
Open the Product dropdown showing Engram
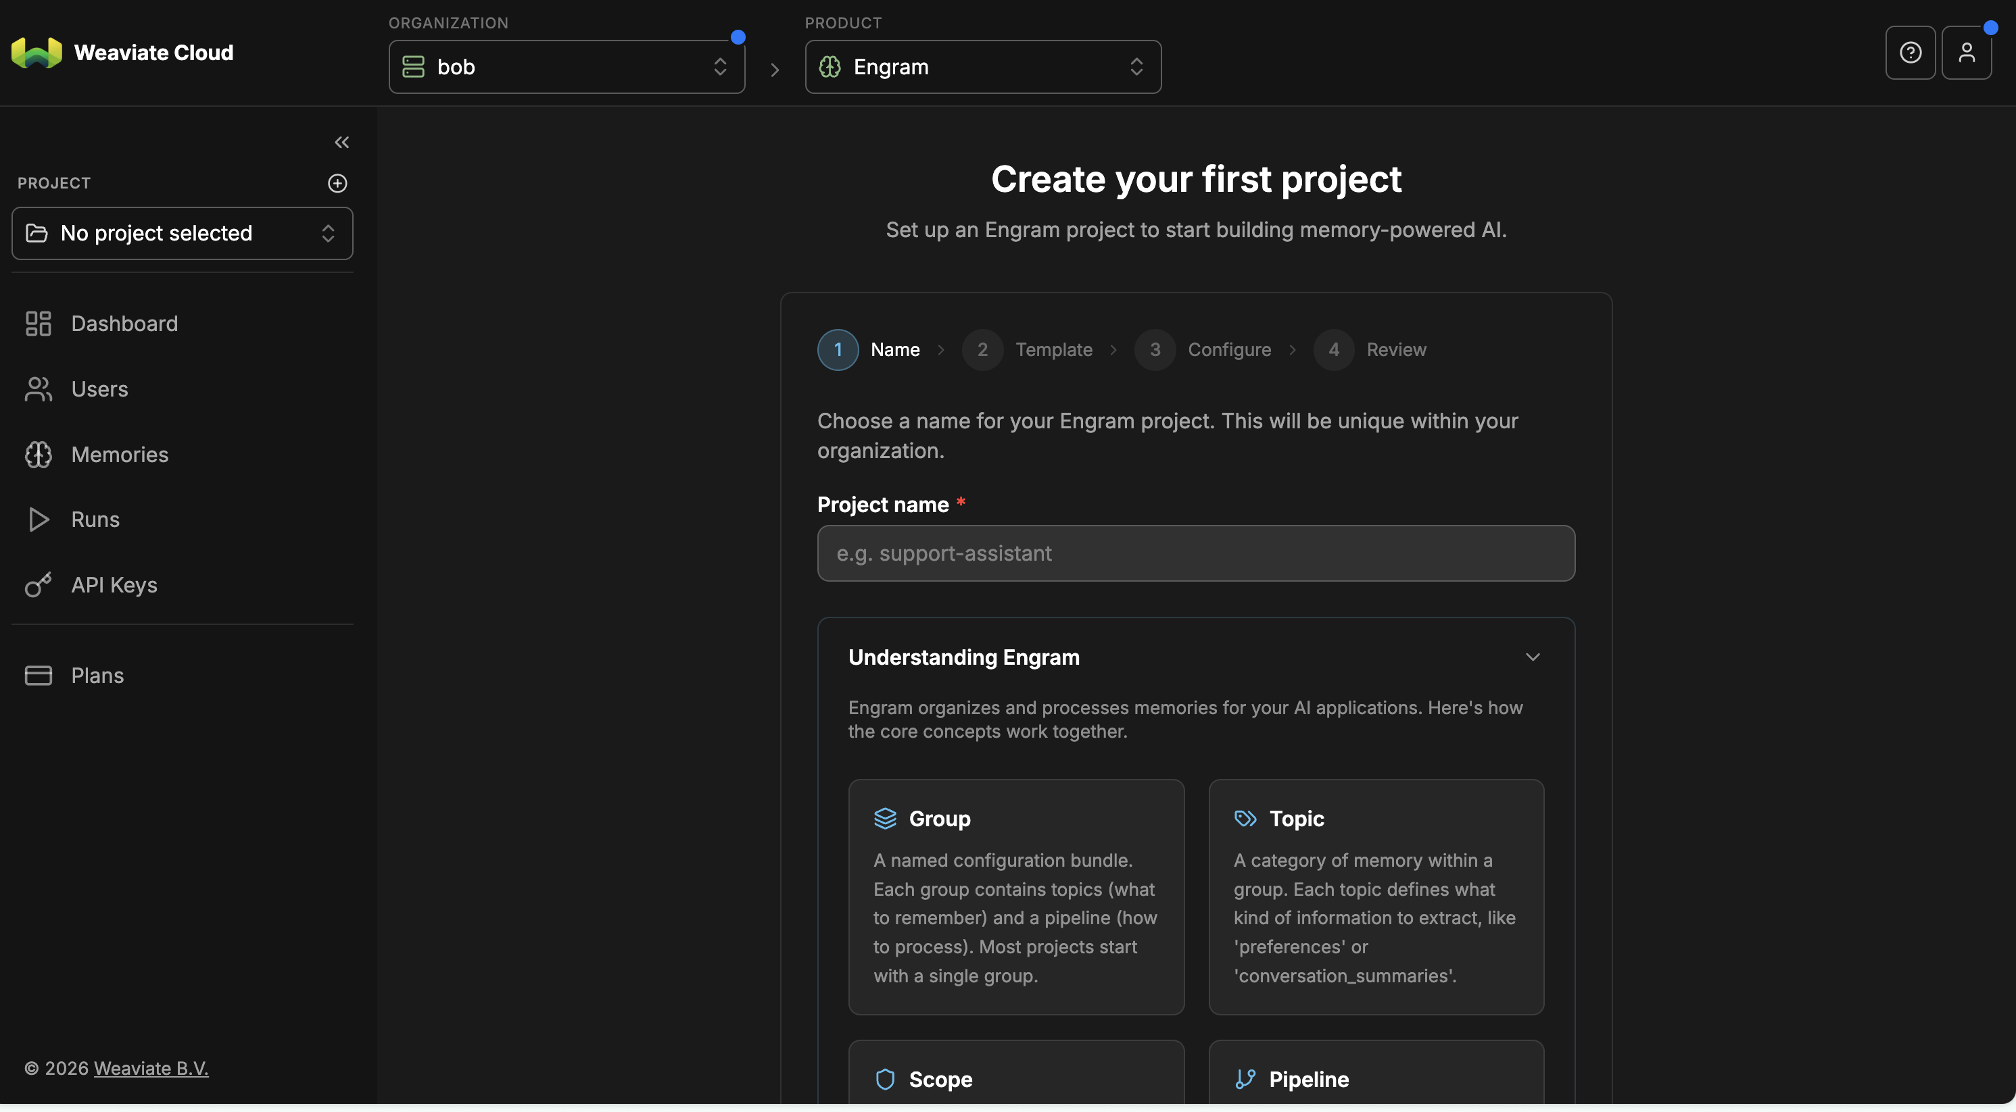tap(983, 68)
